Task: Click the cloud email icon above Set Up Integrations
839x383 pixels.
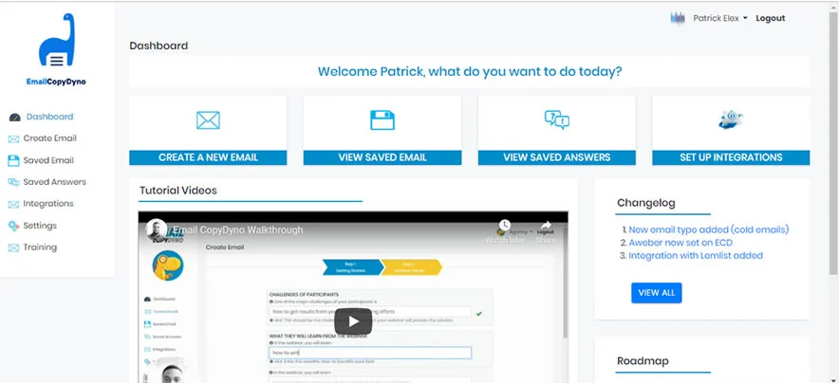Action: pos(731,120)
